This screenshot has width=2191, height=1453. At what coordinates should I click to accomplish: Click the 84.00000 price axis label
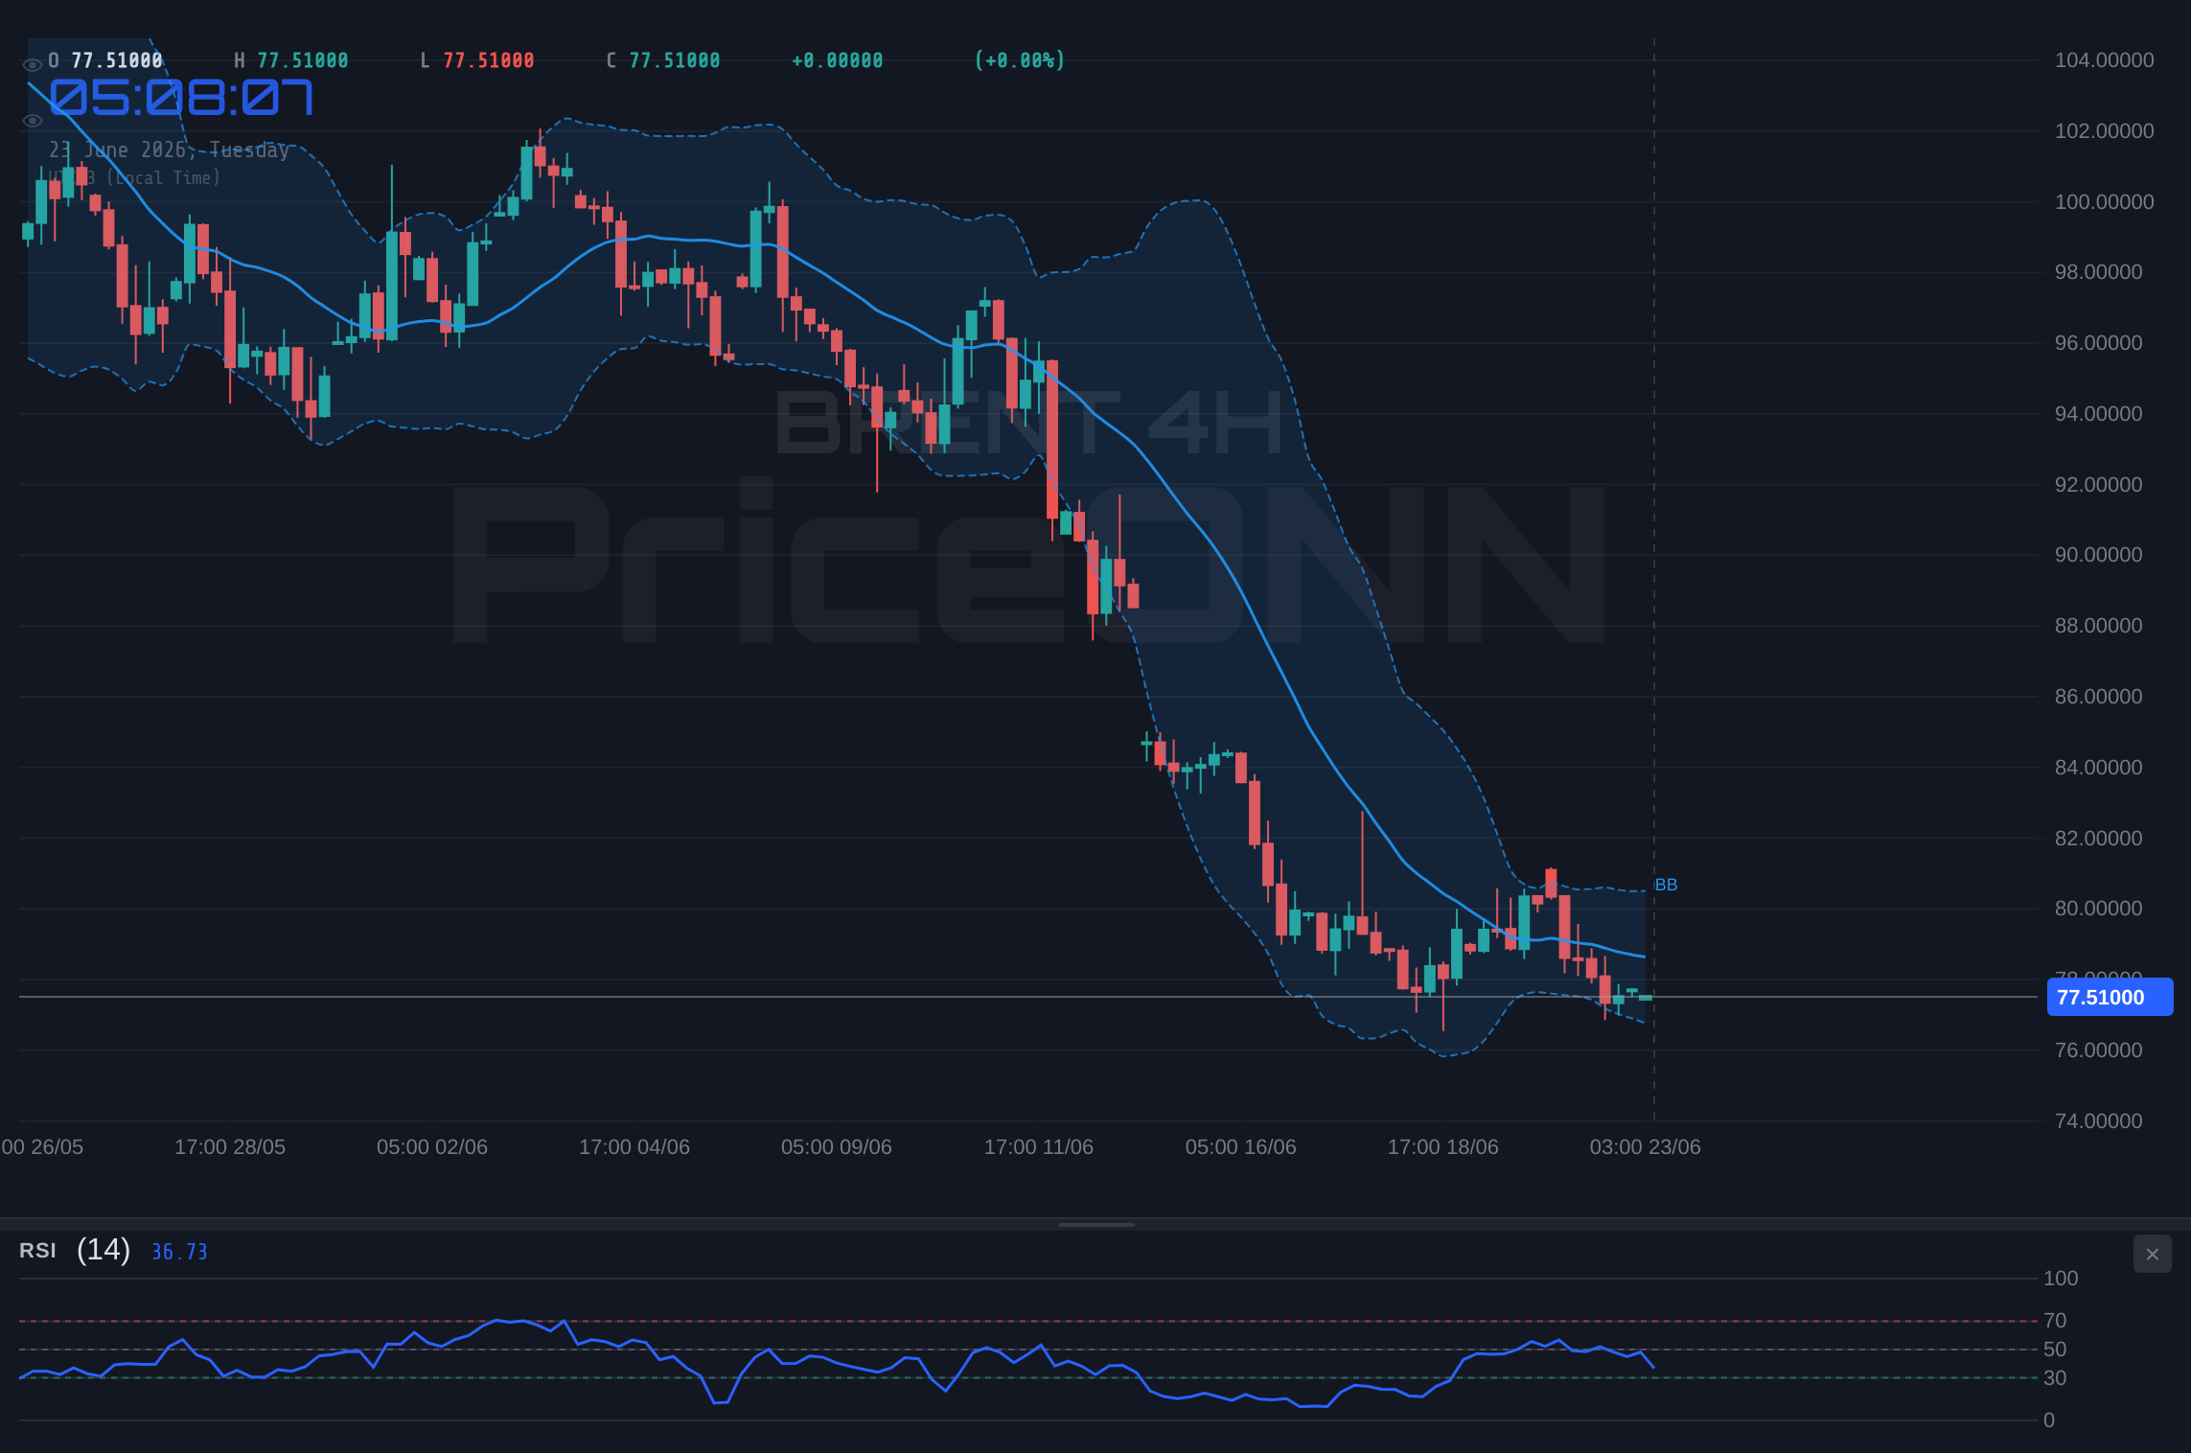[x=2098, y=768]
